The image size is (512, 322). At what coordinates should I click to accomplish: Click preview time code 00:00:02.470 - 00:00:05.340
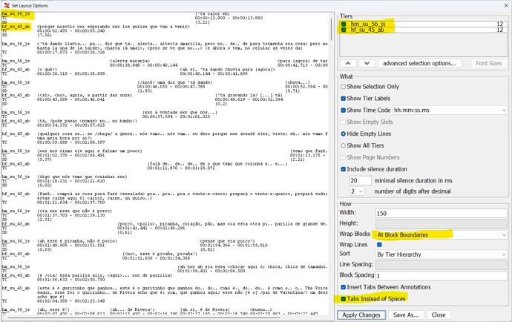[70, 30]
